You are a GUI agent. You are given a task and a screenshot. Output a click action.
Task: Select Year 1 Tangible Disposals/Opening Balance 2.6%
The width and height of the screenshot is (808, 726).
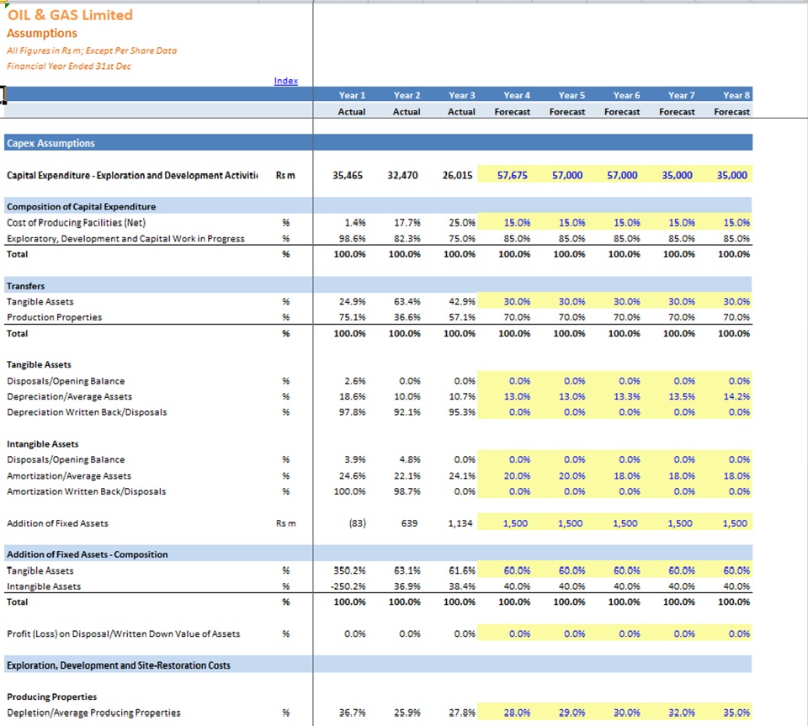tap(355, 381)
